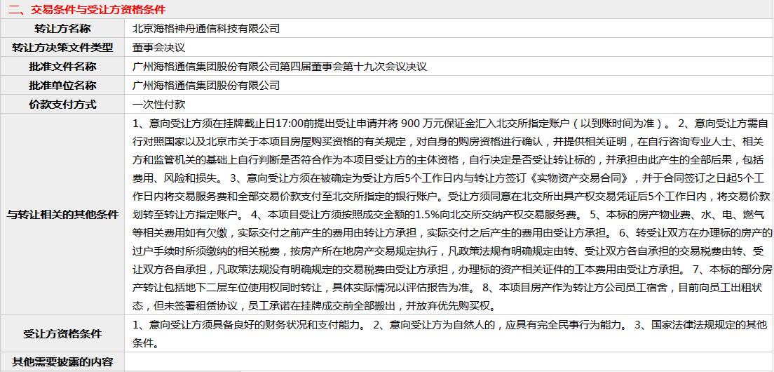This screenshot has height=372, width=774.
Task: Click the label 受让方资格条件
Action: pos(62,334)
